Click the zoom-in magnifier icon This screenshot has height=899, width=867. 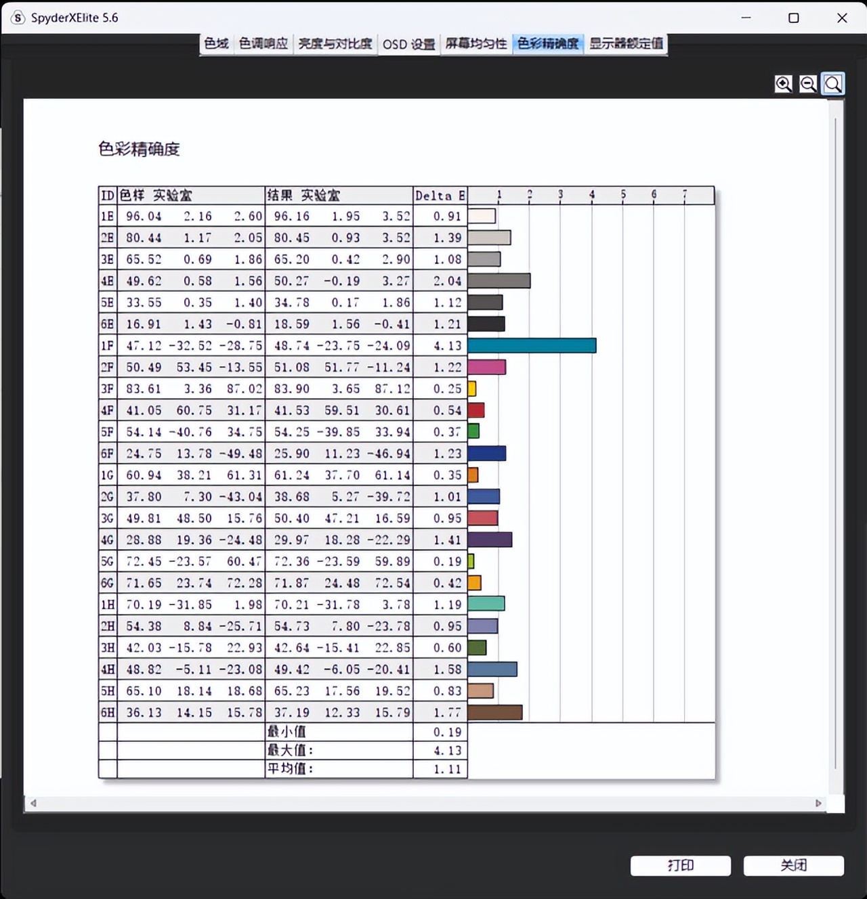783,83
